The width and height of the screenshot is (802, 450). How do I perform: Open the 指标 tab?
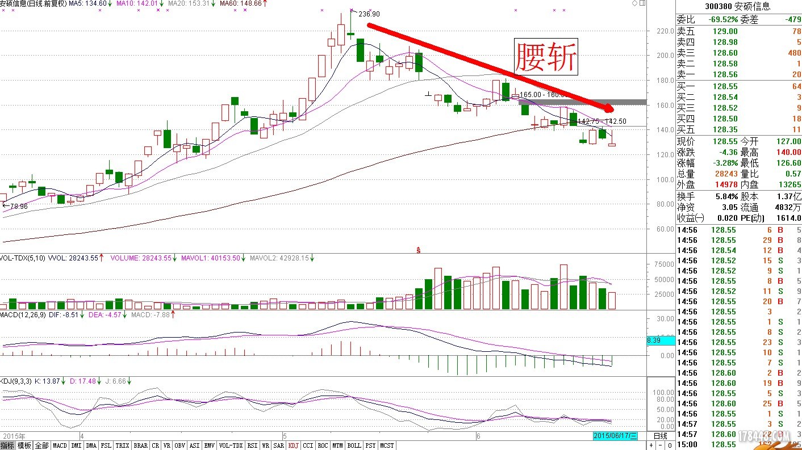7,445
